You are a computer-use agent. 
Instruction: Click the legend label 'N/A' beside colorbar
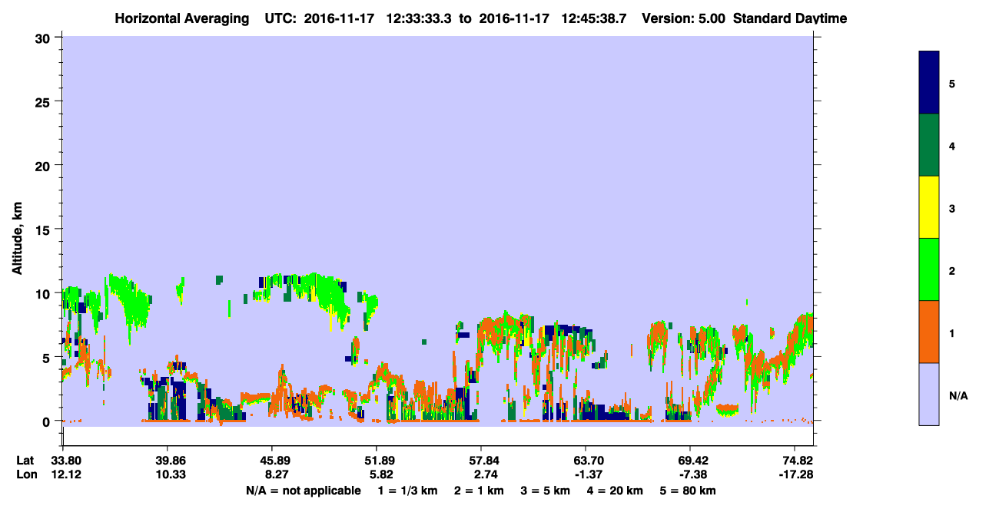(958, 395)
